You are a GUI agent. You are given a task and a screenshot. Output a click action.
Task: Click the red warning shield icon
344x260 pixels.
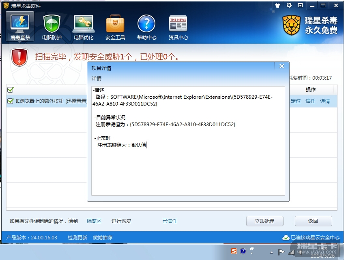19,57
